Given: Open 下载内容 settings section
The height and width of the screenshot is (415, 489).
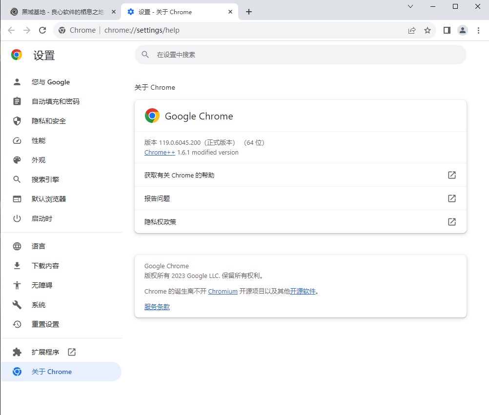Looking at the screenshot, I should point(61,266).
